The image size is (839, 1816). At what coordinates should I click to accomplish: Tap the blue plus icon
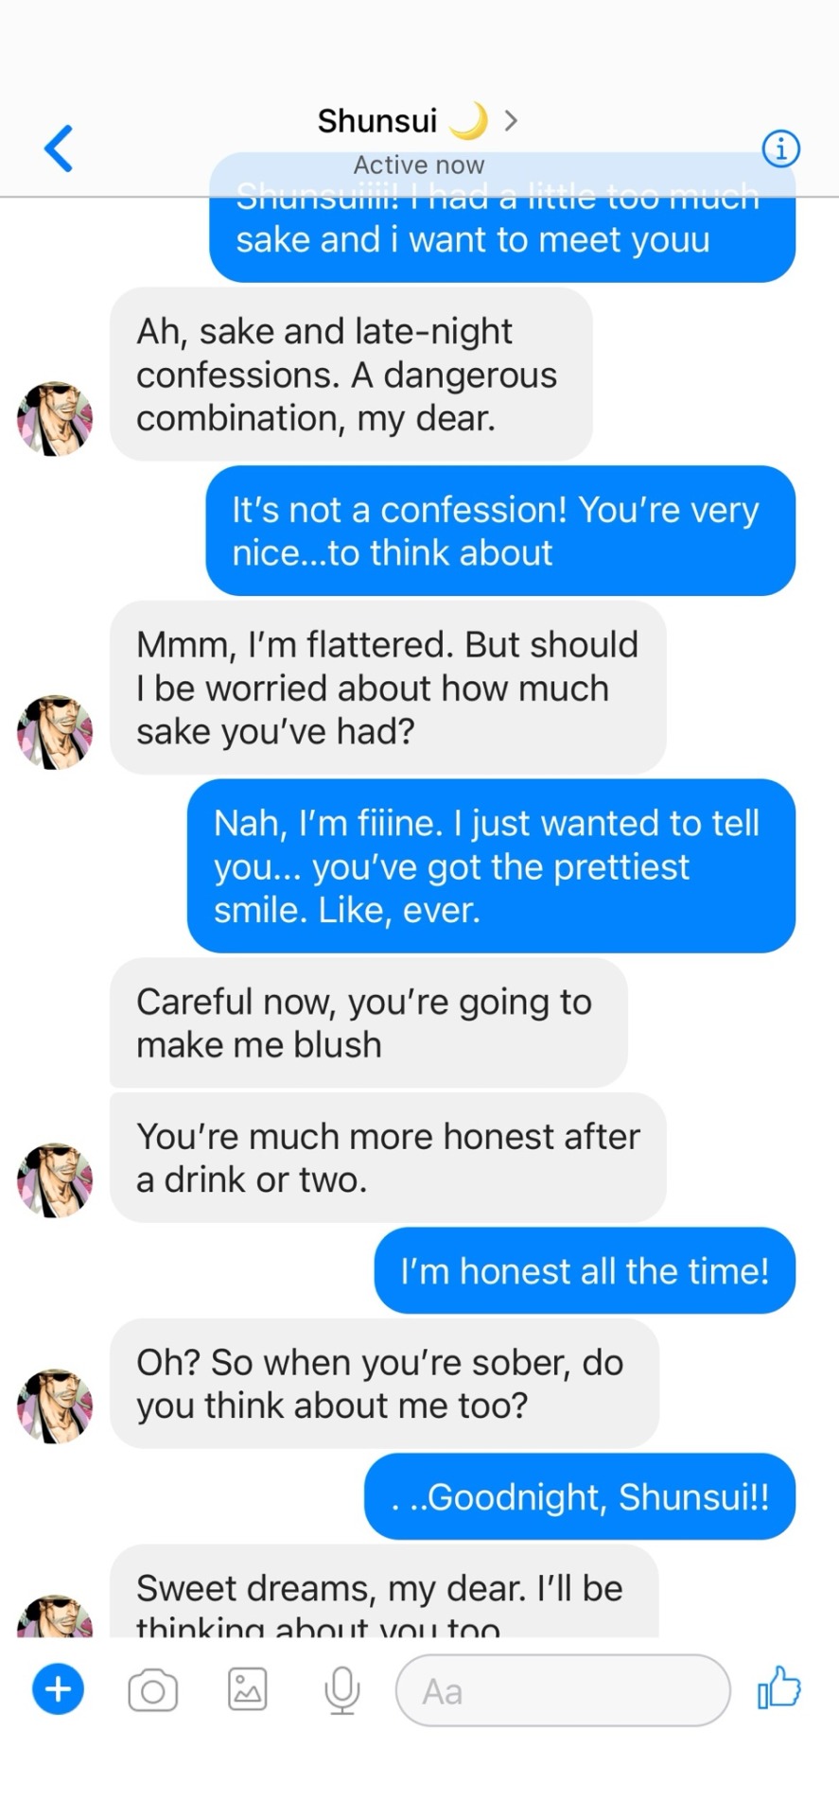coord(59,1689)
